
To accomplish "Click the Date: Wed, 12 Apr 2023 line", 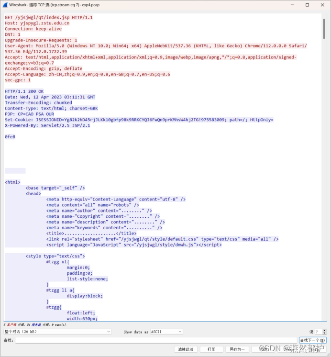I will pos(50,97).
